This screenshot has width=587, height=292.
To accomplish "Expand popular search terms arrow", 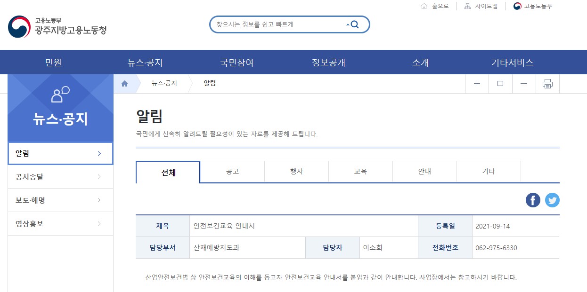I will tap(348, 25).
